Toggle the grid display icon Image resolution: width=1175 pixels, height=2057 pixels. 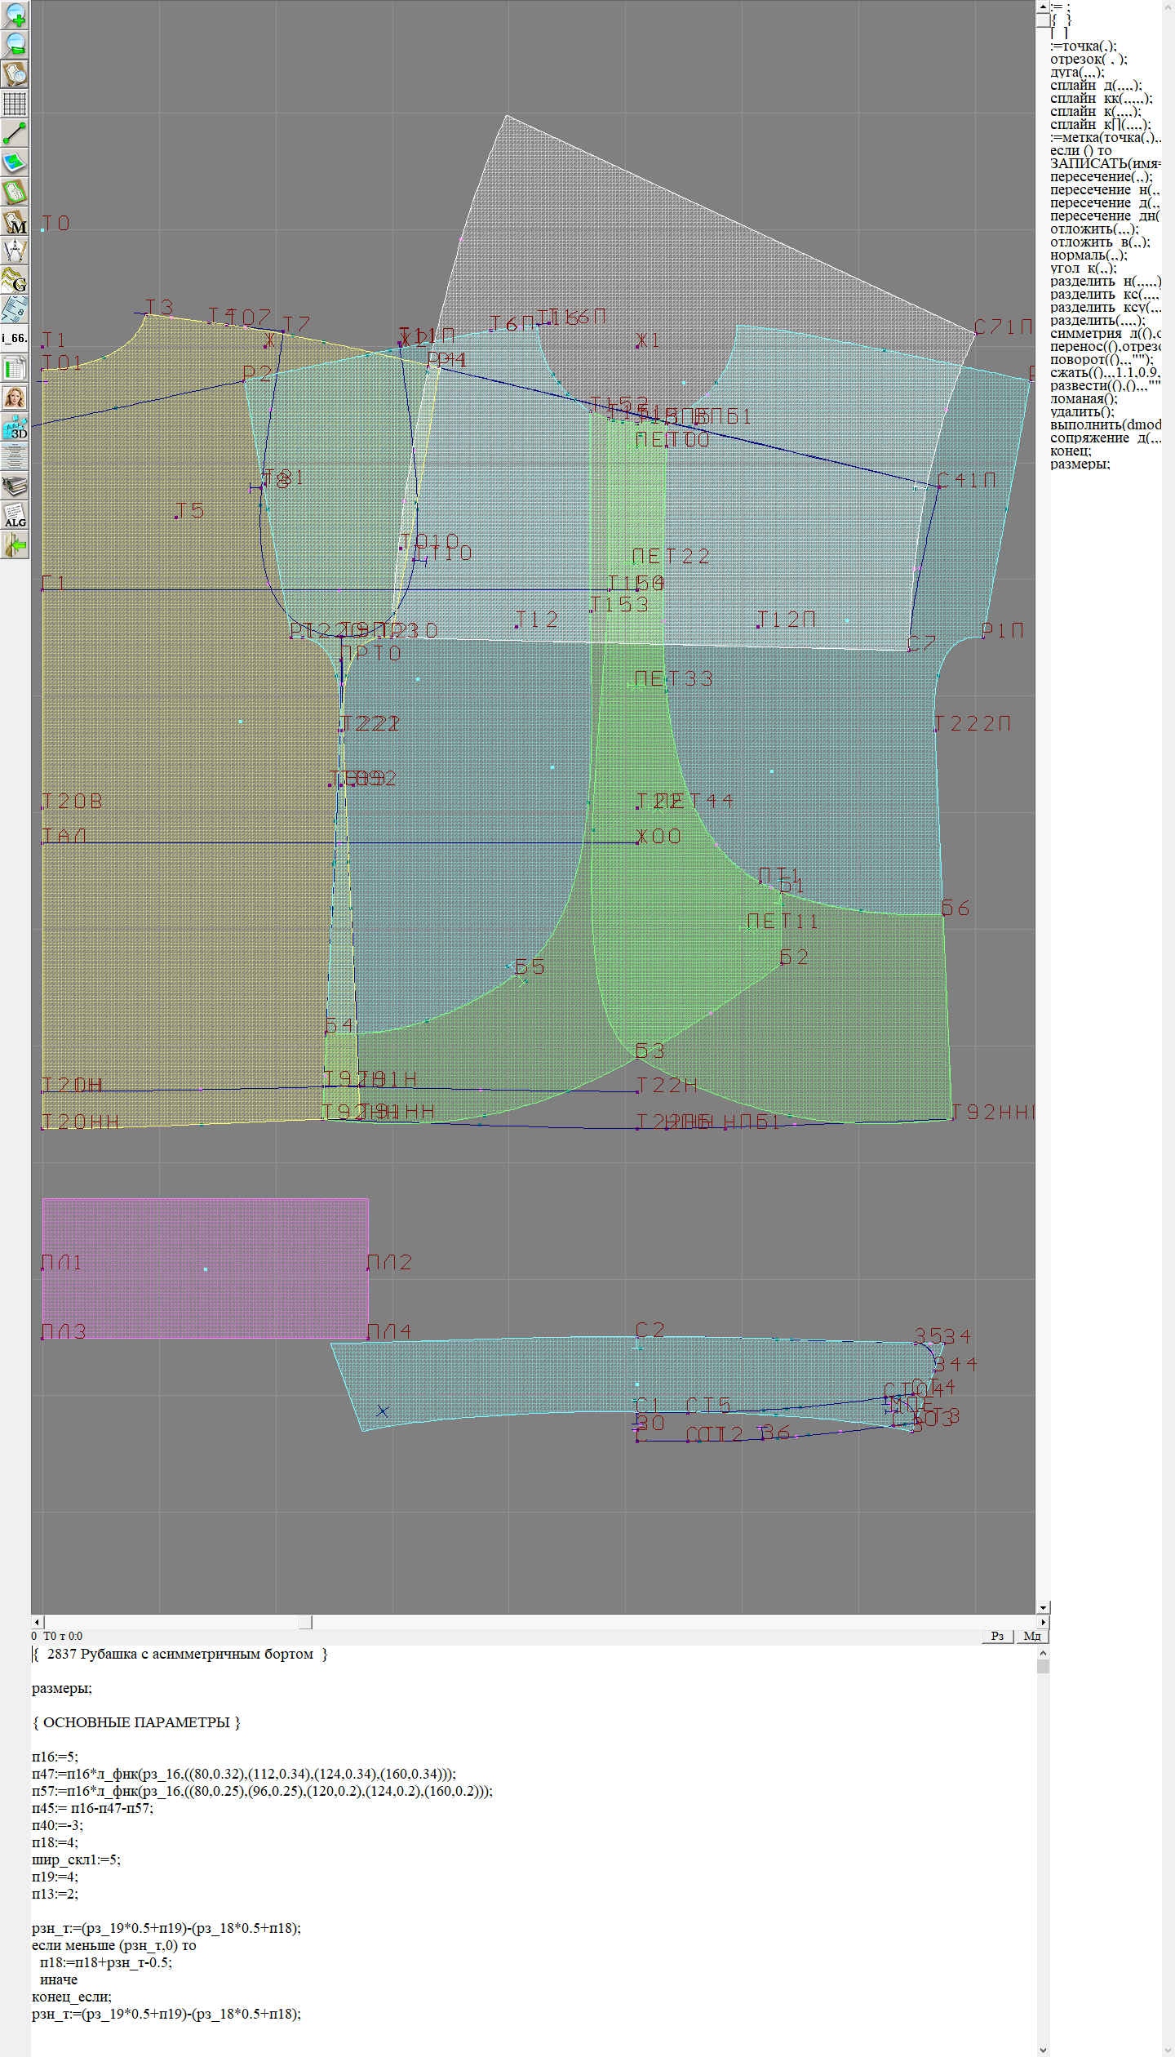pos(15,104)
